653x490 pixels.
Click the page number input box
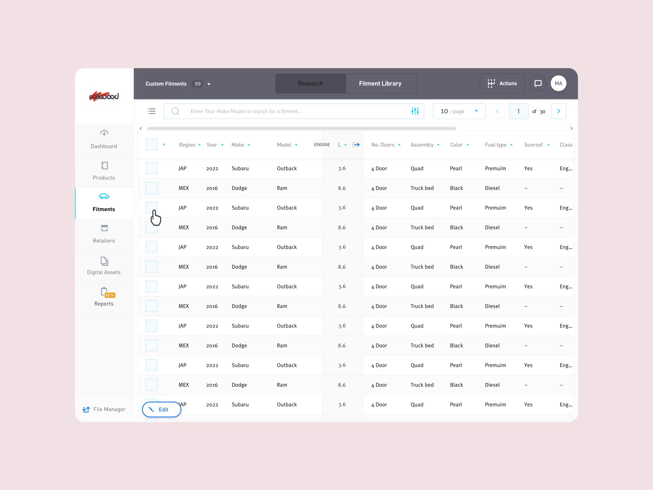[519, 111]
